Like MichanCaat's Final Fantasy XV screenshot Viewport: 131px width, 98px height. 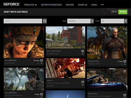coord(125,95)
